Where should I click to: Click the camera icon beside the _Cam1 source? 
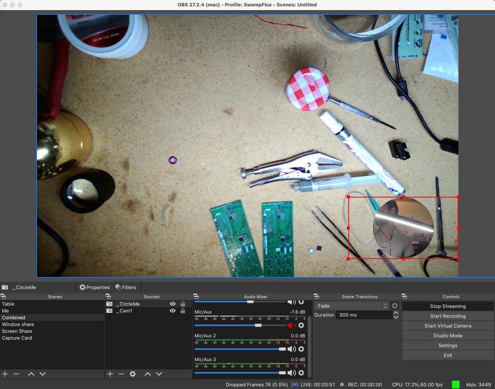pos(110,311)
